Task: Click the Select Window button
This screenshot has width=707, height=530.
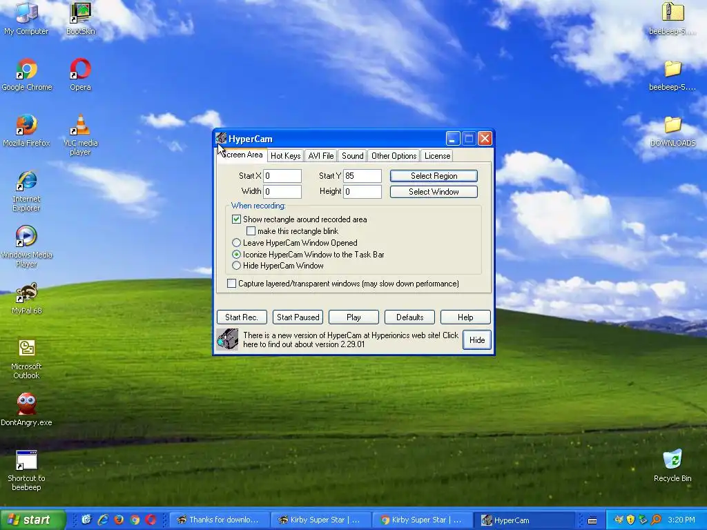Action: coord(434,192)
